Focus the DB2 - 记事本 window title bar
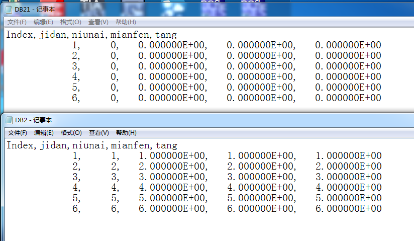The height and width of the screenshot is (241, 414). [x=201, y=120]
